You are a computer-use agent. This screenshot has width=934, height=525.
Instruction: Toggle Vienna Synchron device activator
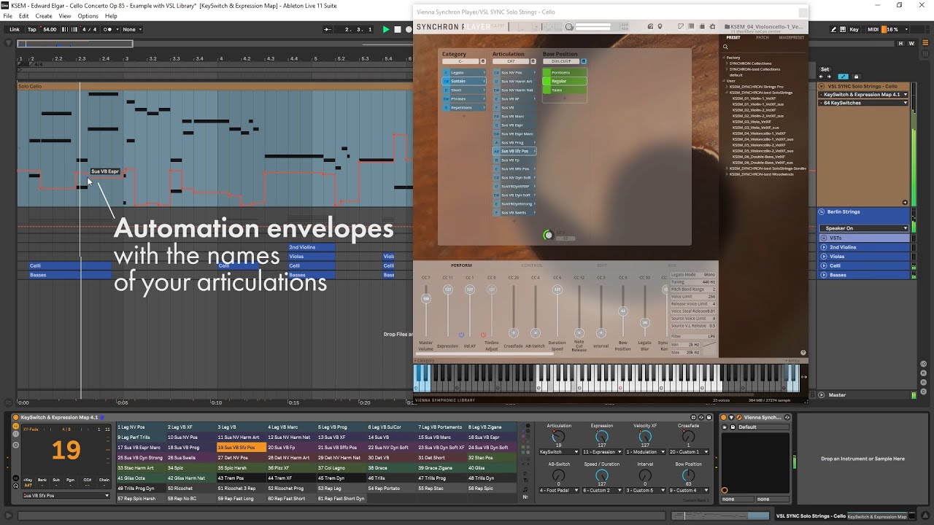click(725, 417)
